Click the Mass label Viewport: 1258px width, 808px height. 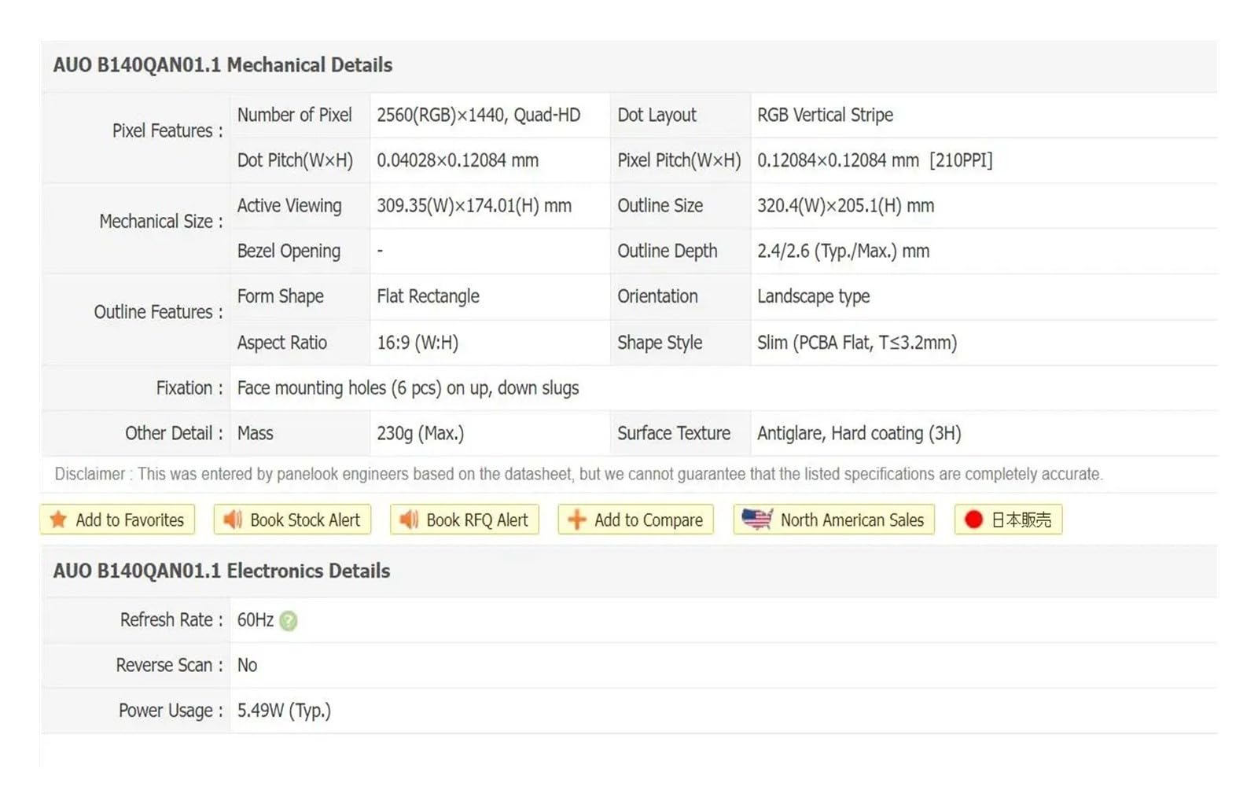click(255, 434)
